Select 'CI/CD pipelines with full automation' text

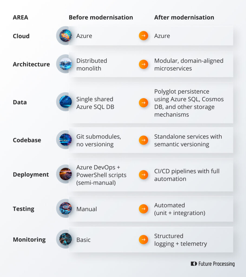point(187,175)
